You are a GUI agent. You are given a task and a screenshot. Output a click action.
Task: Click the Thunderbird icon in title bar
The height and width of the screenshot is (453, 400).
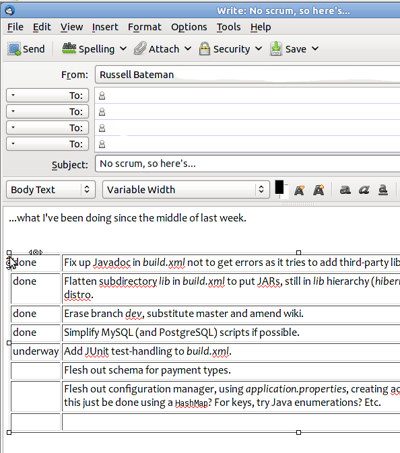point(9,10)
